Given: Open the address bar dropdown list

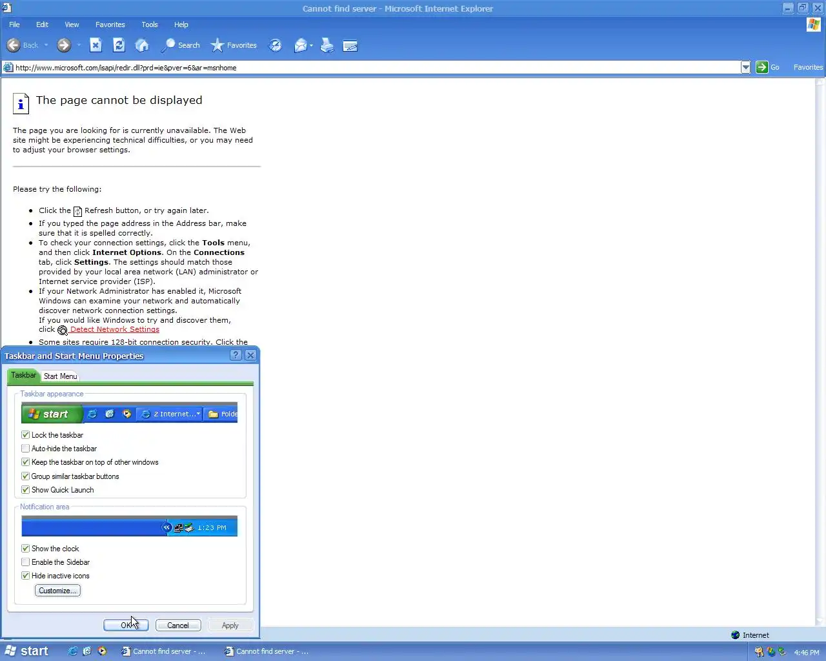Looking at the screenshot, I should pos(746,67).
